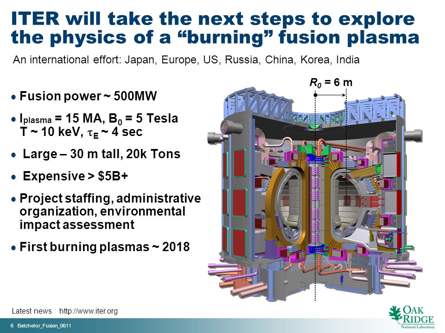The image size is (445, 333).
Task: Click the slide number 6 in footer
Action: click(12, 326)
